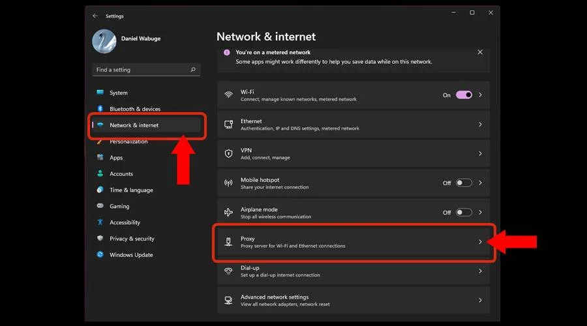Click the Daniel Wabuge account name
587x326 pixels.
141,38
